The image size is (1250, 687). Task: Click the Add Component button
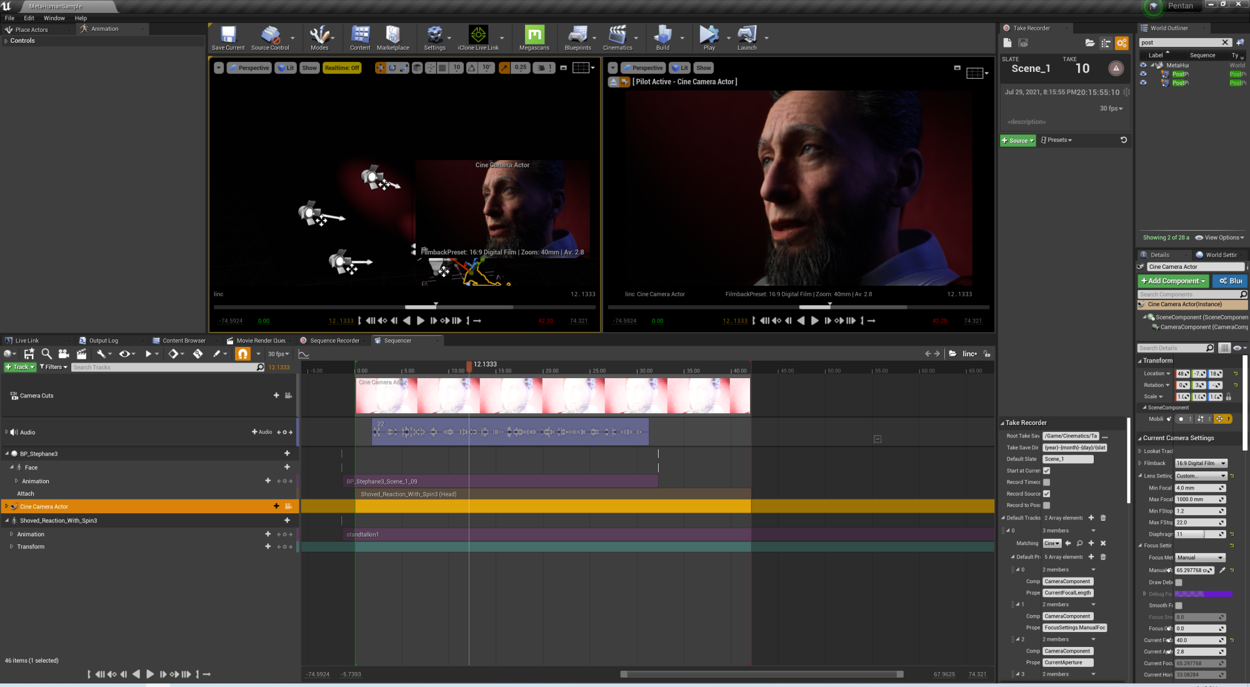point(1173,281)
